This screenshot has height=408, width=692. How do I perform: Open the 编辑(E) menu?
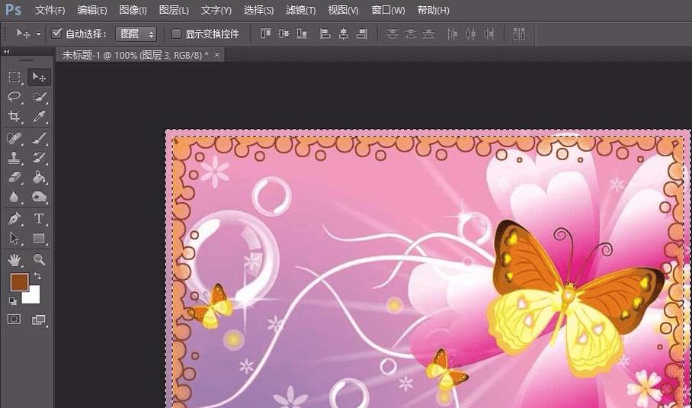[91, 10]
